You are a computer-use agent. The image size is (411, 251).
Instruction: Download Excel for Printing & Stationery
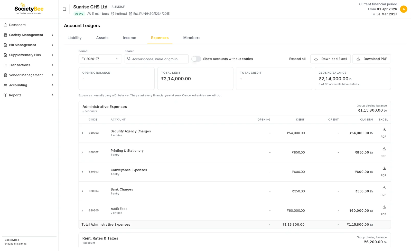coord(384,149)
